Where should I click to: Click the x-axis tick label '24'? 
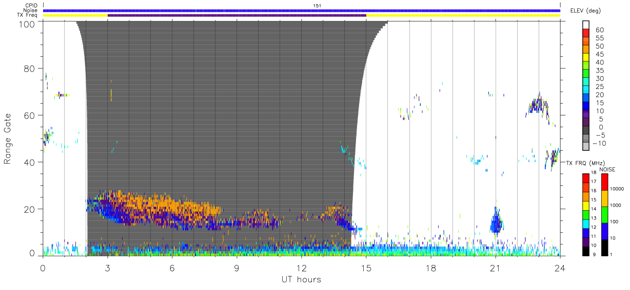(x=560, y=268)
